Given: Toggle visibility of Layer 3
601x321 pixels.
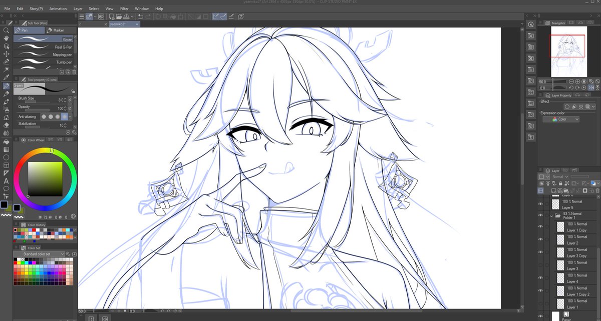Looking at the screenshot, I should (540, 265).
